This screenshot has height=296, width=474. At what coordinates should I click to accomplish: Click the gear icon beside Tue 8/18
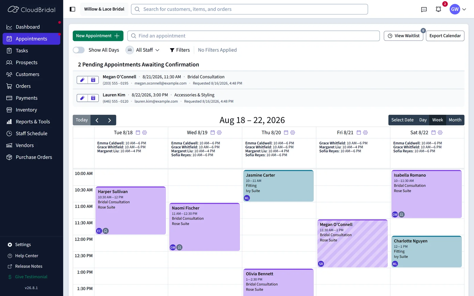145,133
